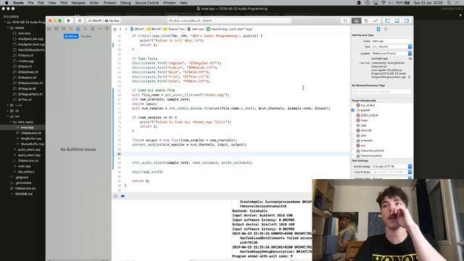Go back in editor history
The image size is (464, 261).
pos(120,29)
